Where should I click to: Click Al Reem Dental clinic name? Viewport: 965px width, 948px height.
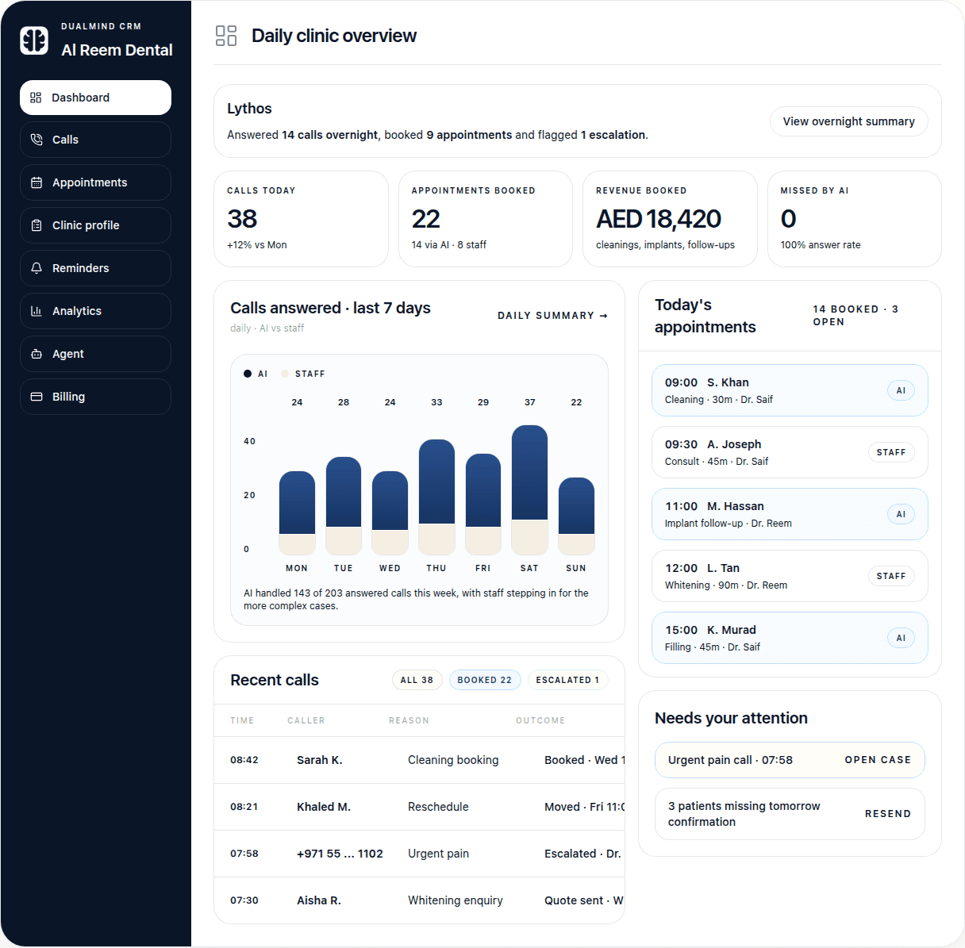(117, 50)
